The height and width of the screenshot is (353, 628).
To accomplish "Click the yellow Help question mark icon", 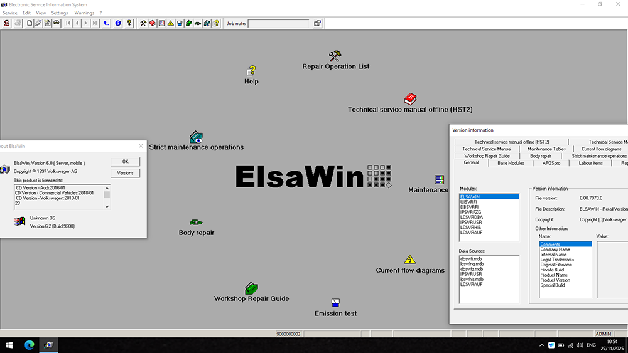I will [251, 71].
